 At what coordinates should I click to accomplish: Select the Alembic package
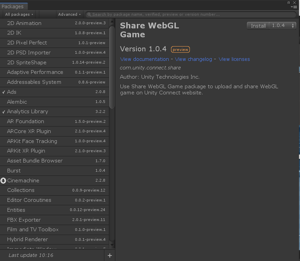click(x=54, y=102)
